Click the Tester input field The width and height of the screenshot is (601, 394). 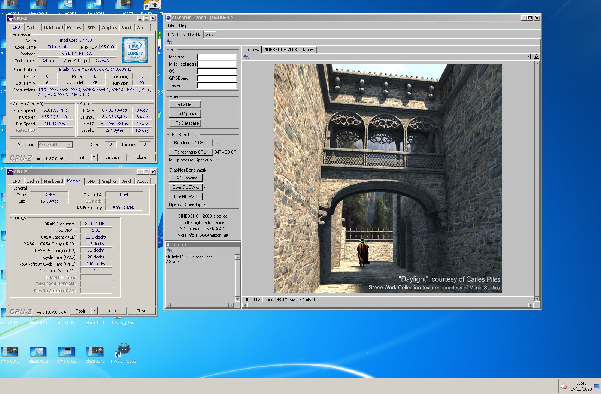(217, 86)
